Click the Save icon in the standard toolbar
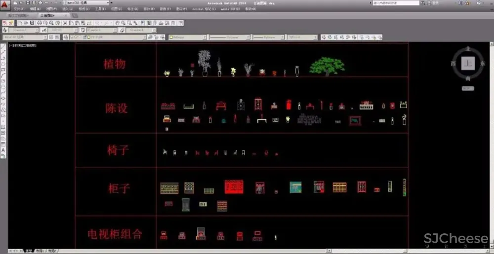The height and width of the screenshot is (254, 494). (x=32, y=23)
